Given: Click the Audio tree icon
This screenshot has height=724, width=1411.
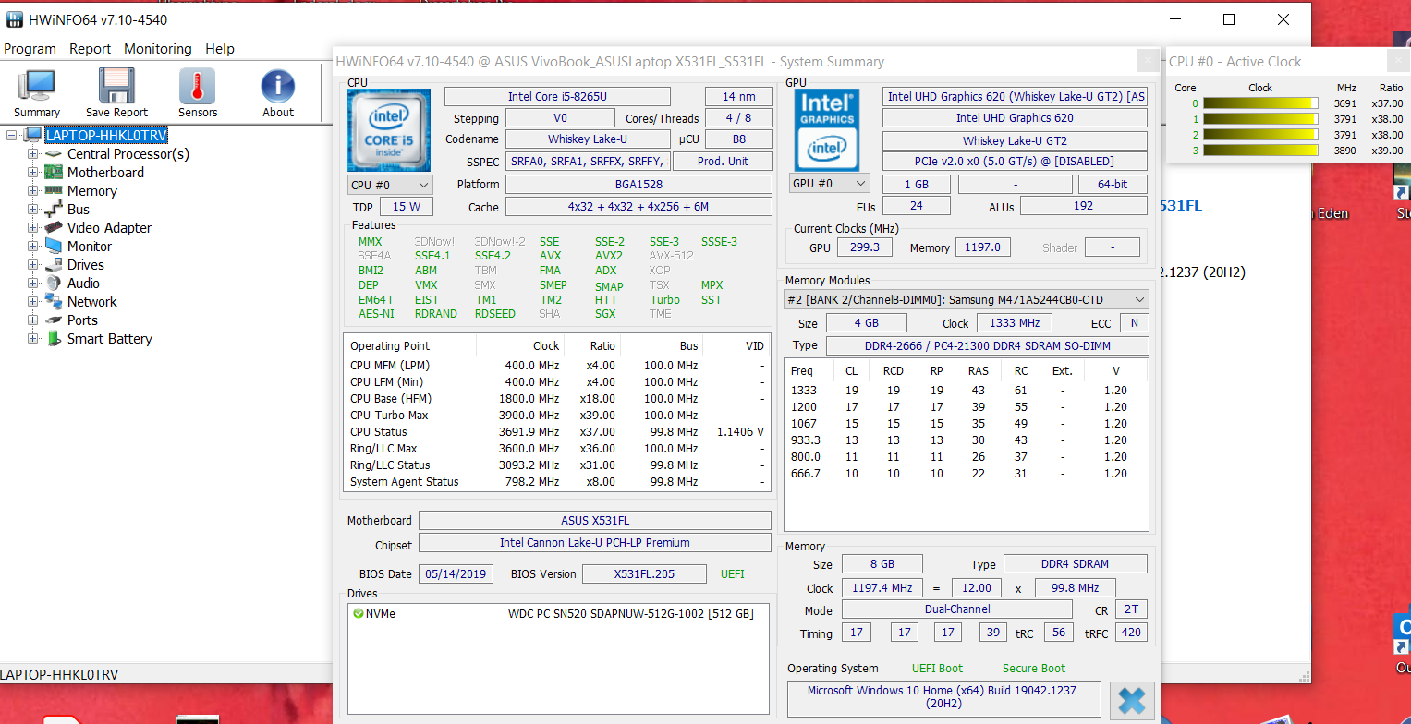Looking at the screenshot, I should click(x=54, y=284).
